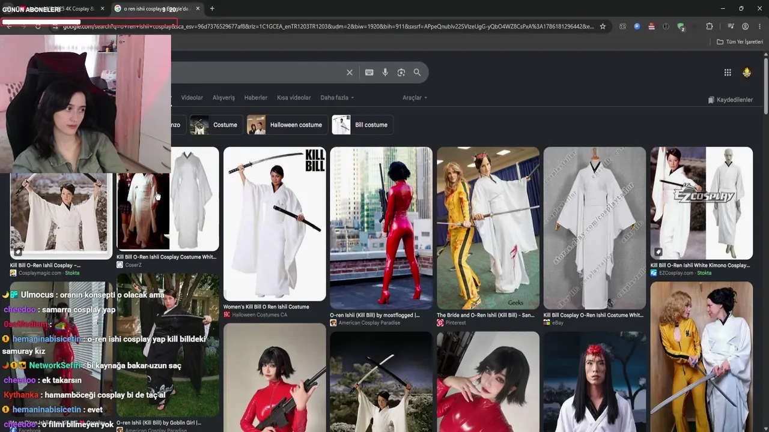This screenshot has width=769, height=432.
Task: Open the "O-ren Ishii (Kill Bill) by mostflogged" title
Action: [x=375, y=315]
